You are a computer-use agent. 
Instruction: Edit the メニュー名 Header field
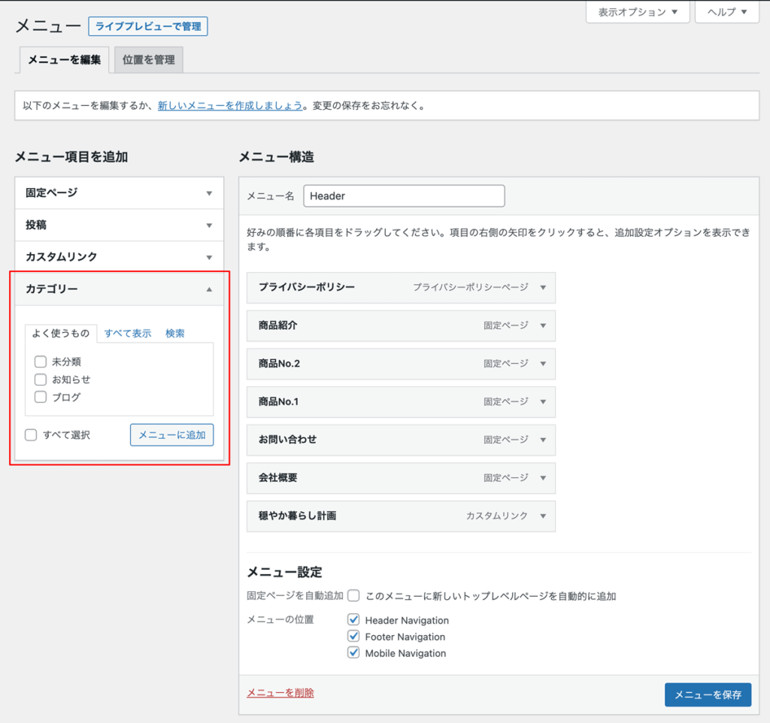coord(404,196)
